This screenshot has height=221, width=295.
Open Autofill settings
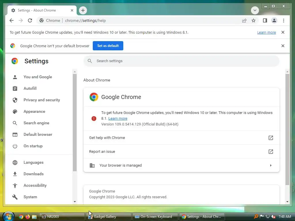pyautogui.click(x=30, y=88)
